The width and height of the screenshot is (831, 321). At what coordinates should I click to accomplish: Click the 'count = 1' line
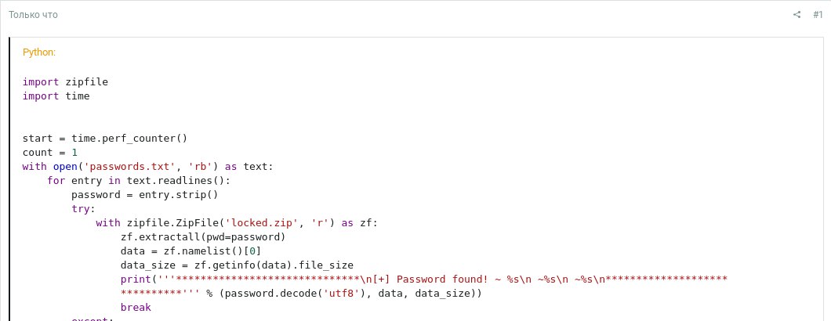click(50, 153)
